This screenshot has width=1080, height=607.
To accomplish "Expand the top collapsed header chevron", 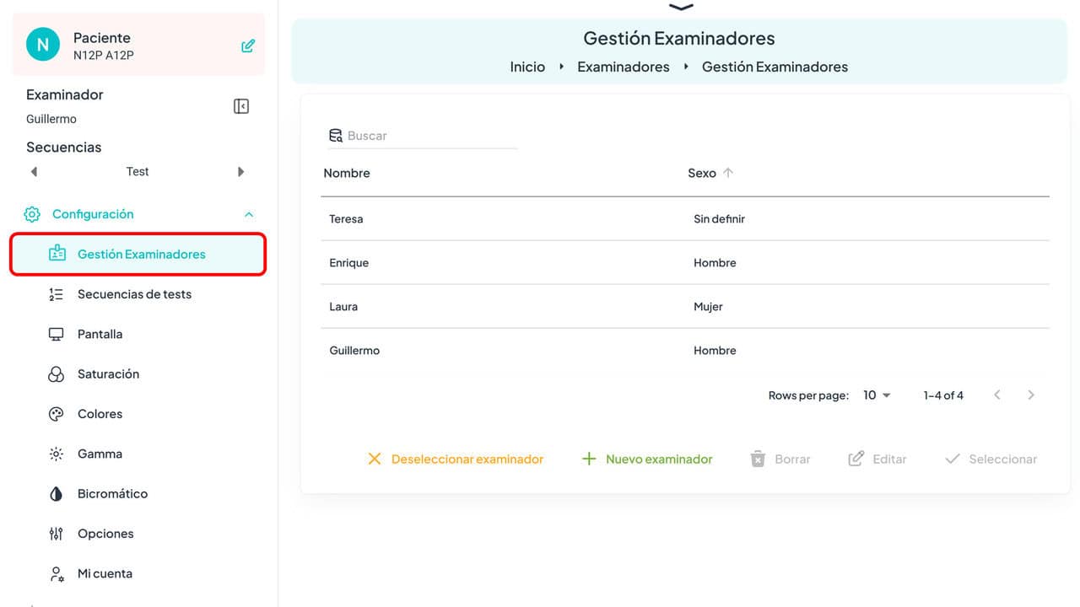I will pos(681,7).
